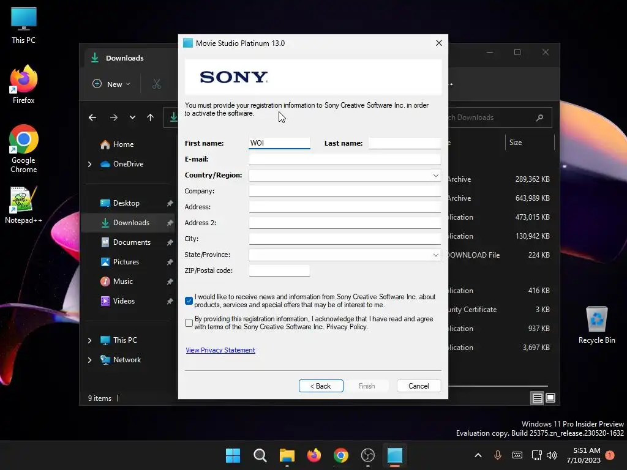The height and width of the screenshot is (470, 627).
Task: Click the Windows Start button
Action: tap(233, 455)
